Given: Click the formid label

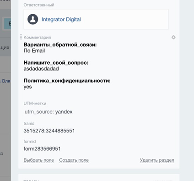Looking at the screenshot, I should (30, 142).
